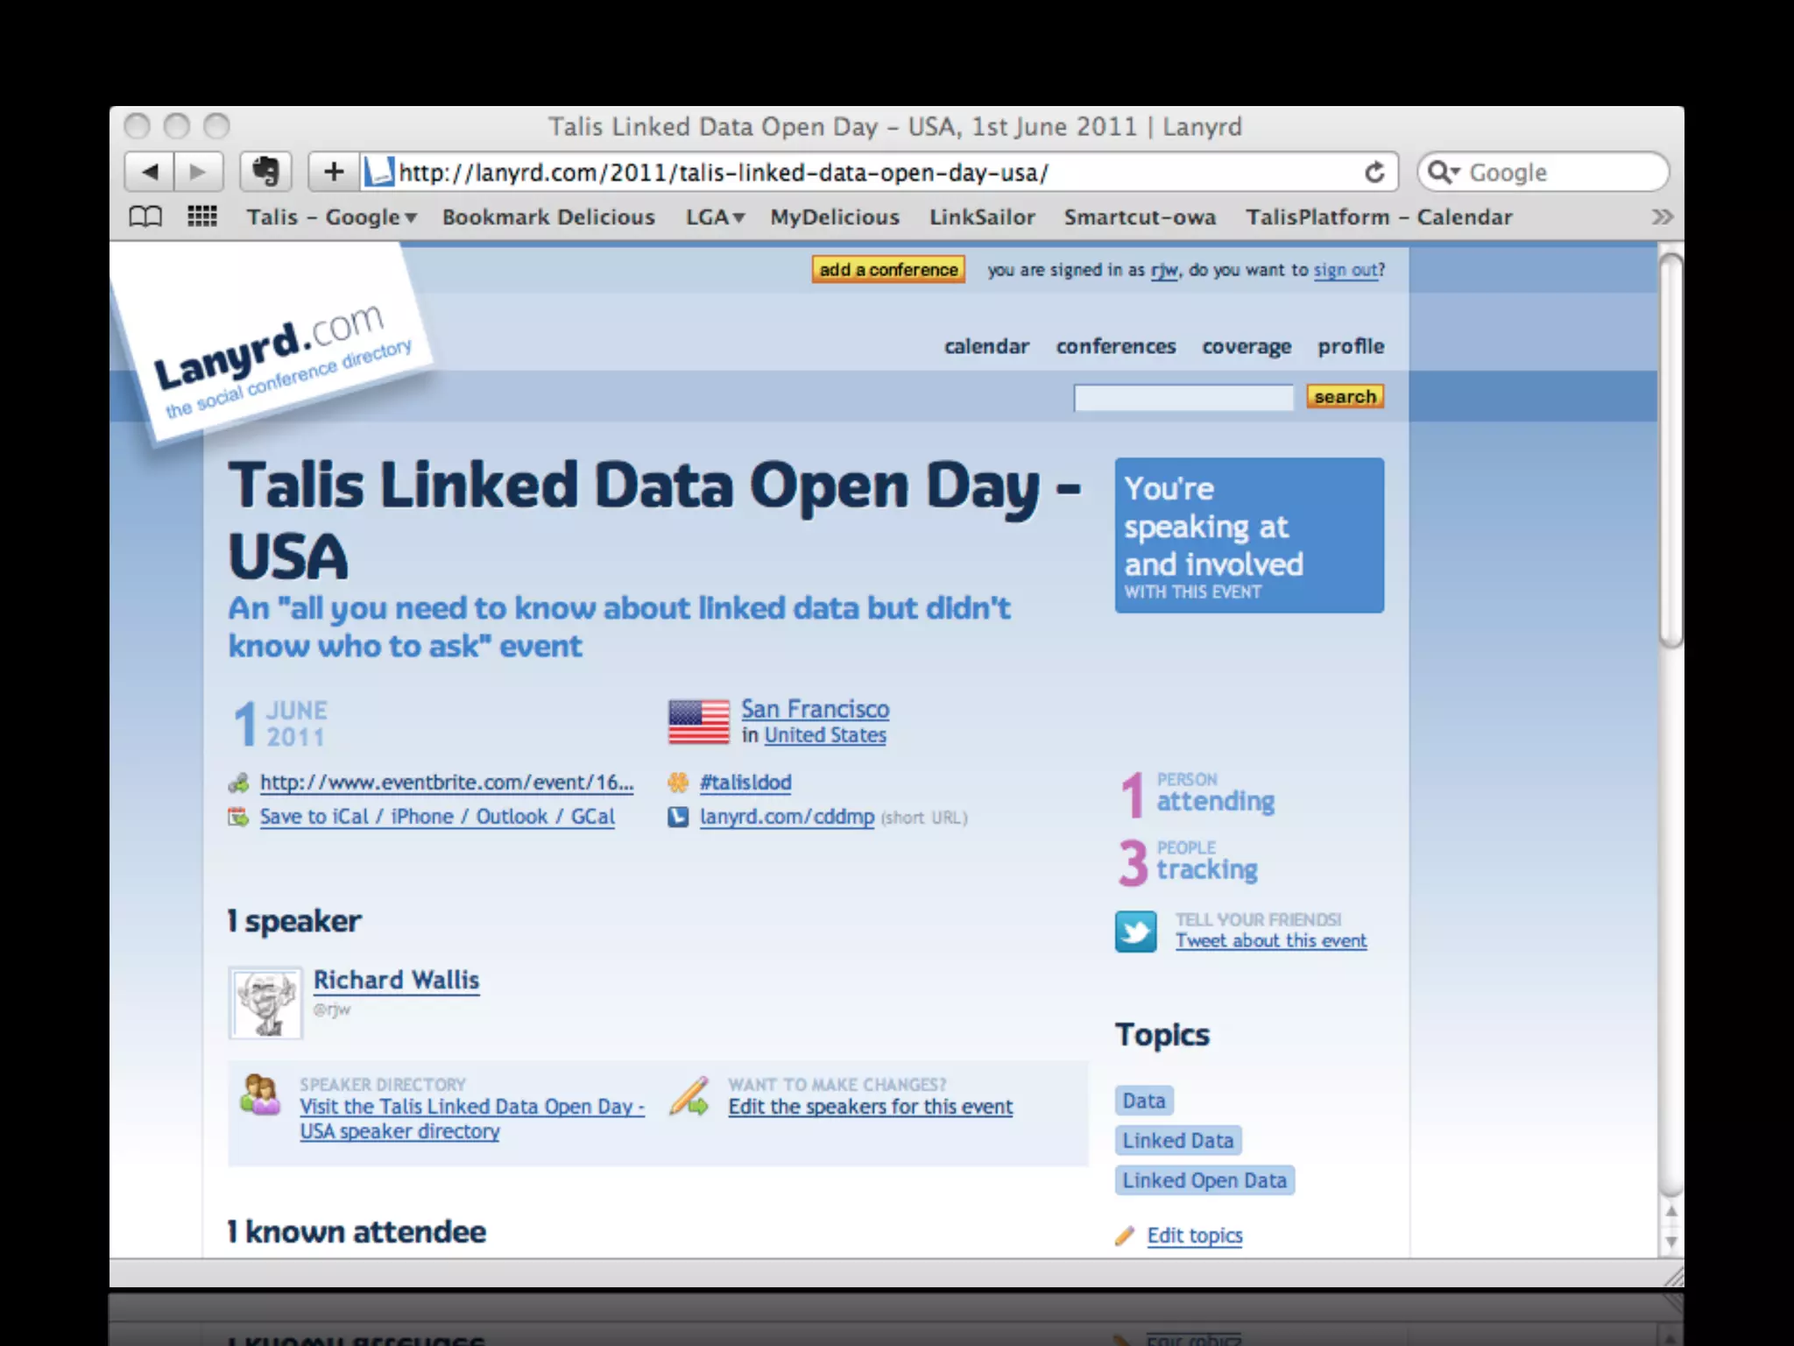Open the conferences navigation item
Screen dimensions: 1794x1346
[1115, 346]
